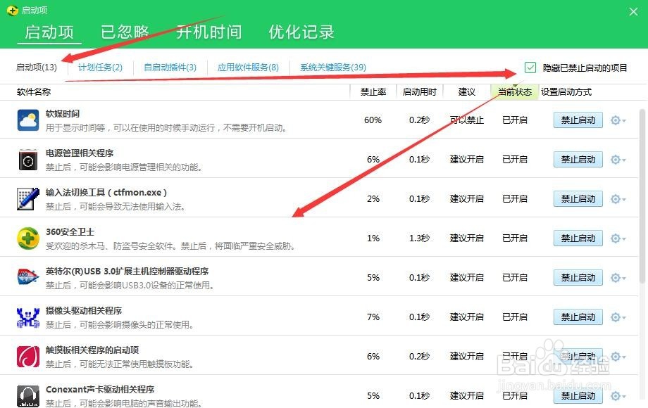
Task: Click the 电源管理相关程序 icon
Action: tap(28, 160)
